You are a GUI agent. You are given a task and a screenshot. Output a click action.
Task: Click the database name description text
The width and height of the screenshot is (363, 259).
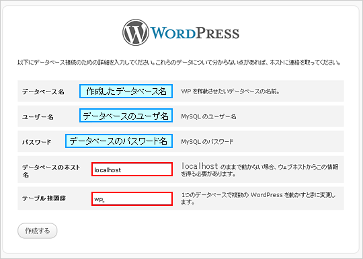point(231,91)
